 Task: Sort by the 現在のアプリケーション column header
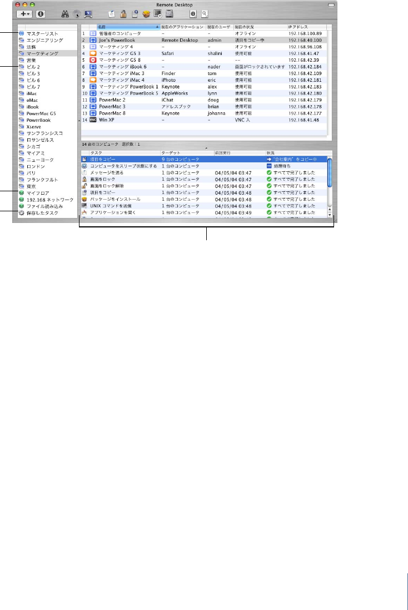tap(183, 27)
